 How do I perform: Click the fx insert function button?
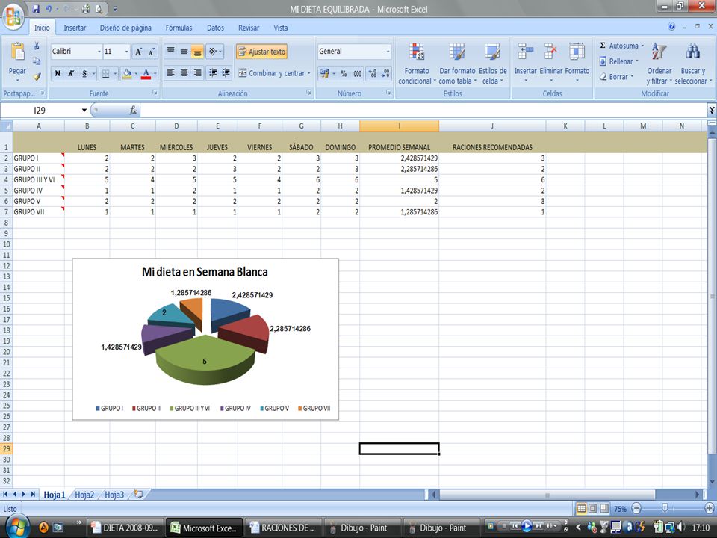point(133,111)
